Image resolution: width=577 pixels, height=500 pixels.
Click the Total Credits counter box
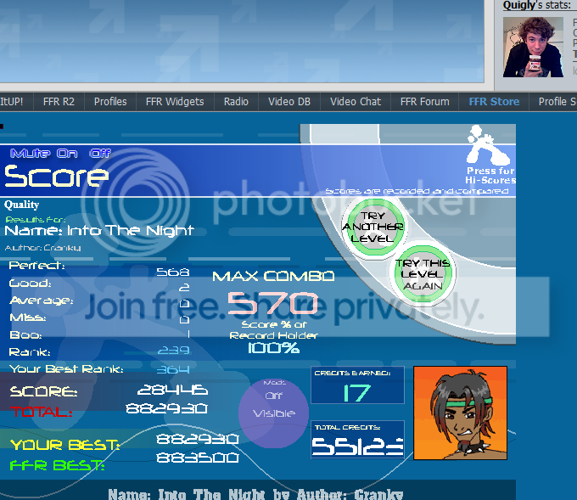click(357, 440)
